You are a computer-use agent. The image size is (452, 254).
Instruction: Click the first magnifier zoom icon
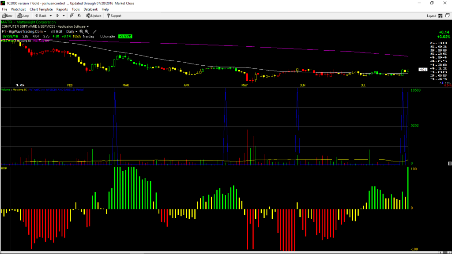click(x=82, y=32)
